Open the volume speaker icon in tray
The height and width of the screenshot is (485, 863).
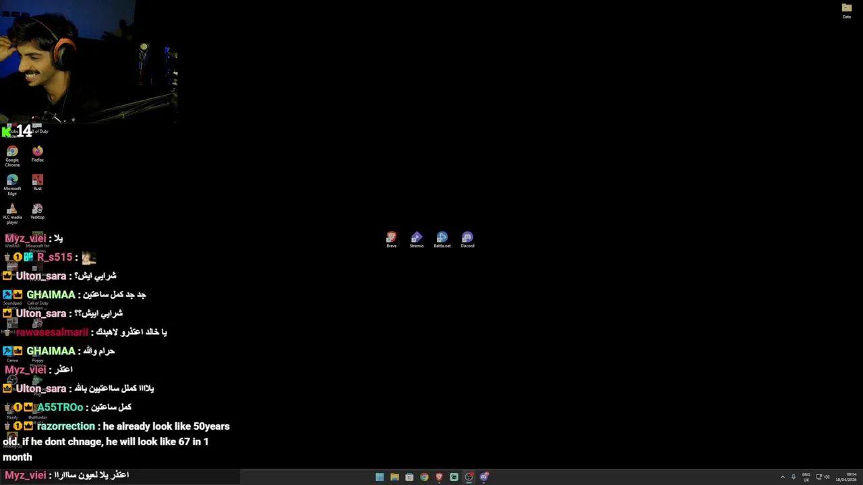827,477
